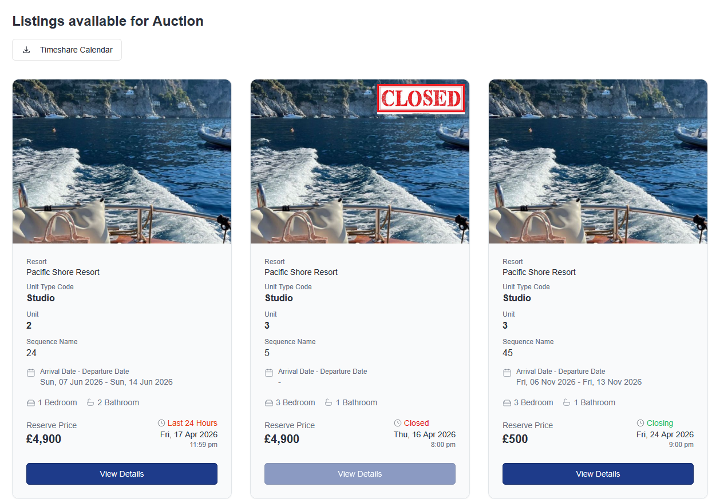This screenshot has width=712, height=499.
Task: Click the calendar icon on Sequence 5 listing
Action: tap(269, 373)
